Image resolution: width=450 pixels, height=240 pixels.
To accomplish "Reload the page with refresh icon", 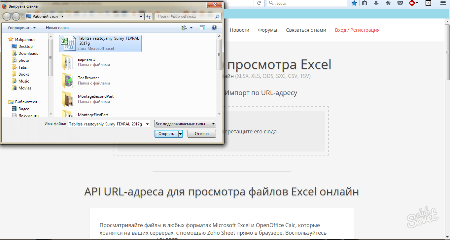I will pos(259,3).
